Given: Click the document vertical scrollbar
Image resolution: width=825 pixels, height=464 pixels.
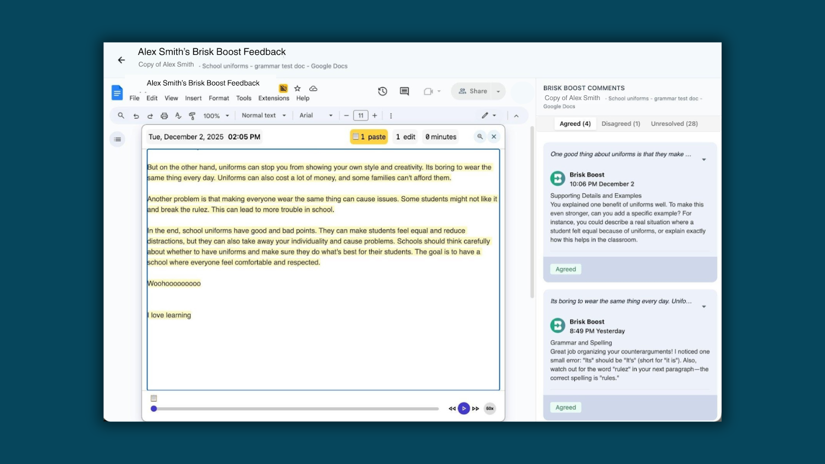Looking at the screenshot, I should (532, 212).
